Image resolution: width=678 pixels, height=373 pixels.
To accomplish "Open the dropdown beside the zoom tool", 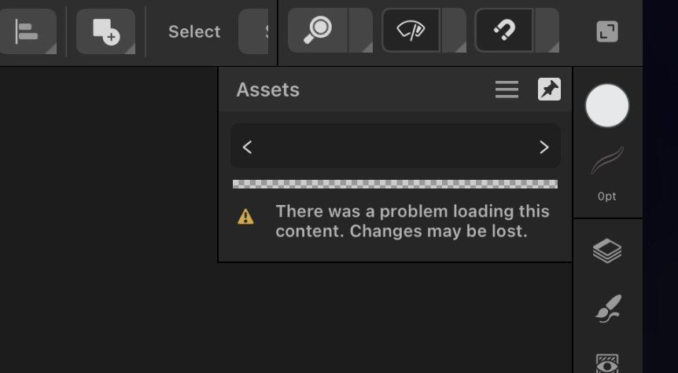I will (360, 30).
